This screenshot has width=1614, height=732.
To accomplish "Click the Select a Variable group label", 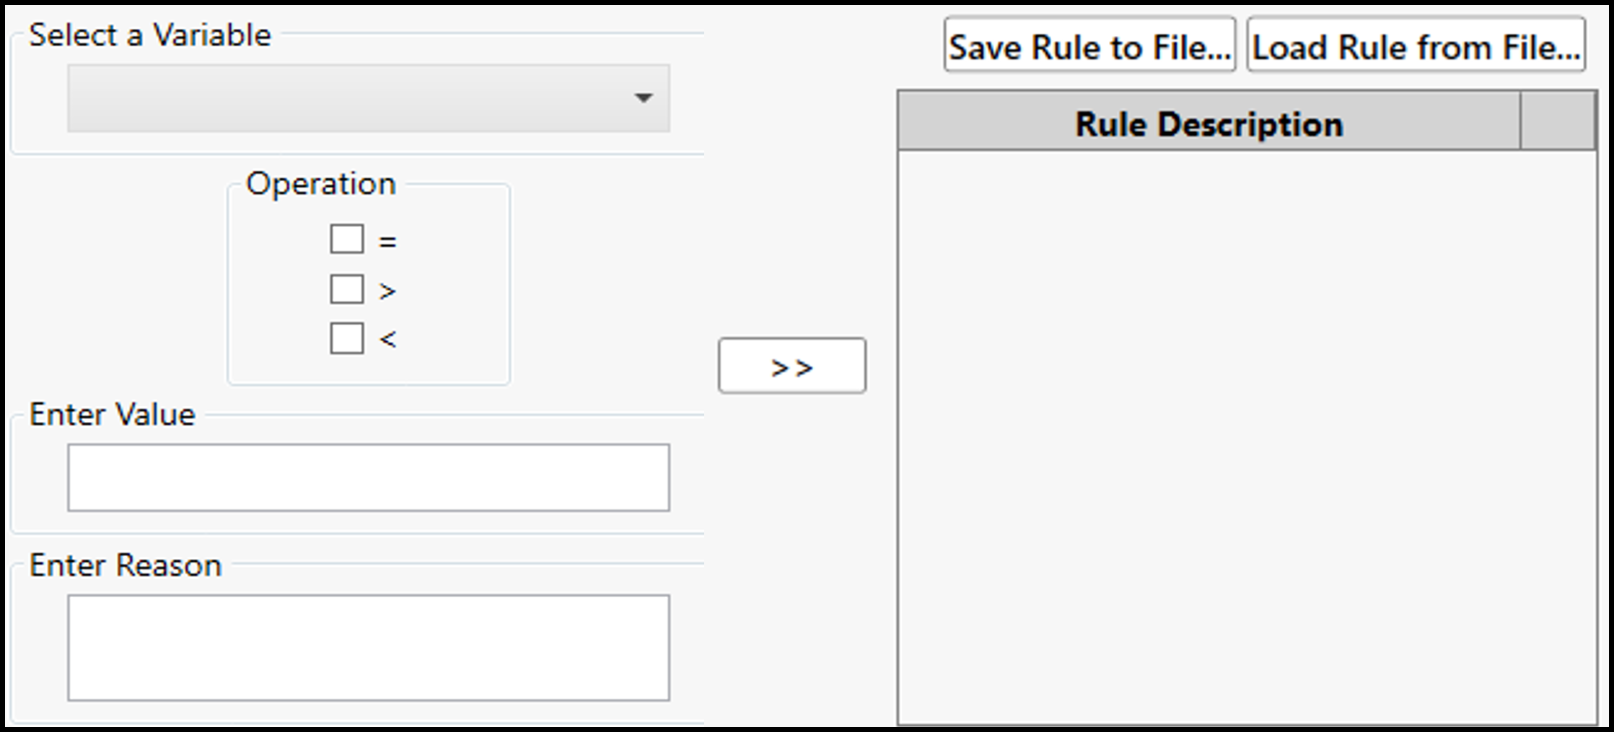I will click(152, 34).
